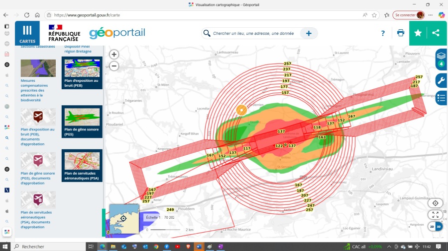448x251 pixels.
Task: Open the CARTES menu panel
Action: (27, 33)
